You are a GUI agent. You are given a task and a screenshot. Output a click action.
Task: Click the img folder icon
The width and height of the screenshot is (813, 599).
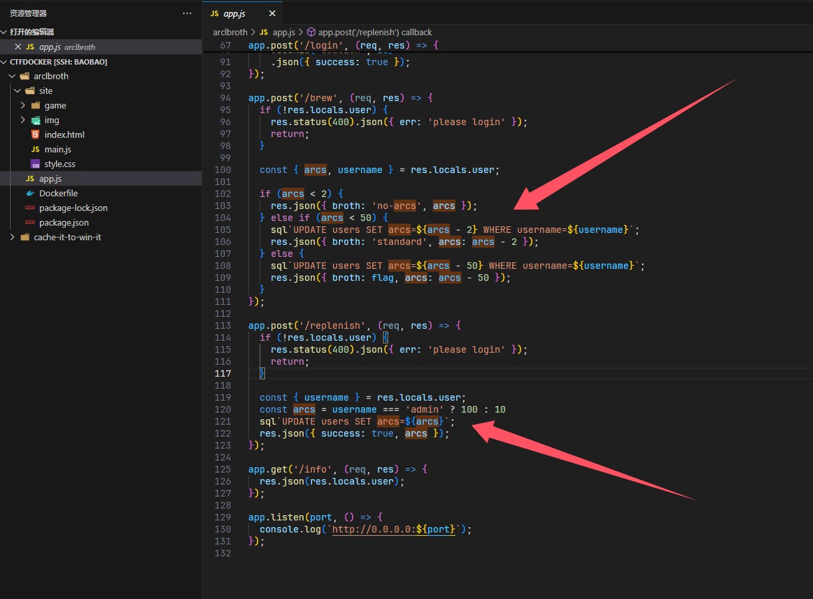35,120
